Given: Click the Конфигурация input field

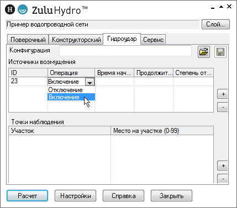Looking at the screenshot, I should coord(125,51).
